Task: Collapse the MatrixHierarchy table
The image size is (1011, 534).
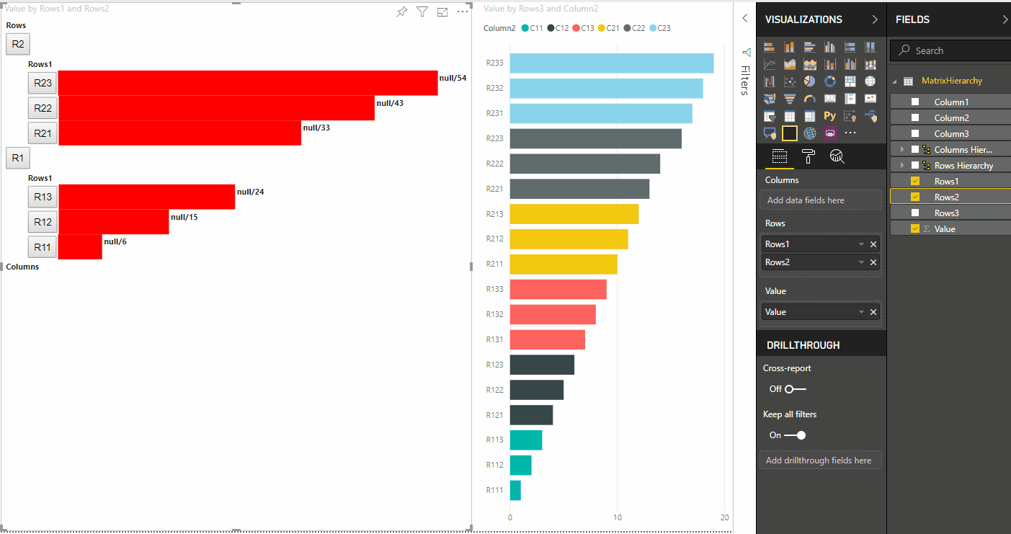Action: click(894, 81)
